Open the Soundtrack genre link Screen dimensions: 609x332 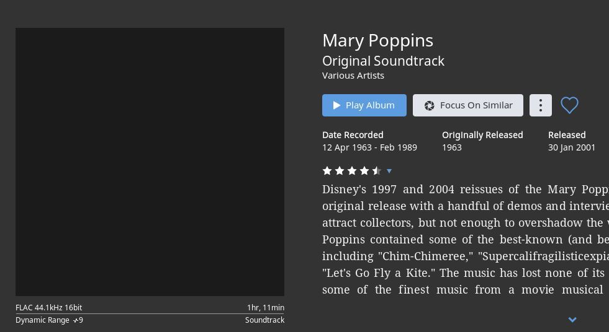(x=264, y=320)
